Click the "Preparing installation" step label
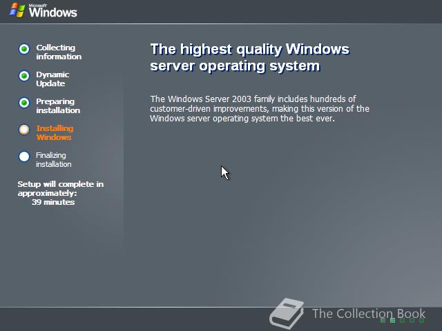Viewport: 442px width, 331px height. [58, 106]
